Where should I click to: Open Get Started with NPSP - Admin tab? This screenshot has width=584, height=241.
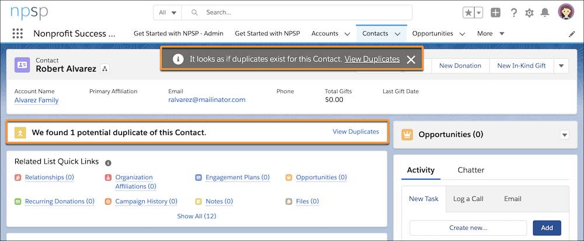pos(178,33)
